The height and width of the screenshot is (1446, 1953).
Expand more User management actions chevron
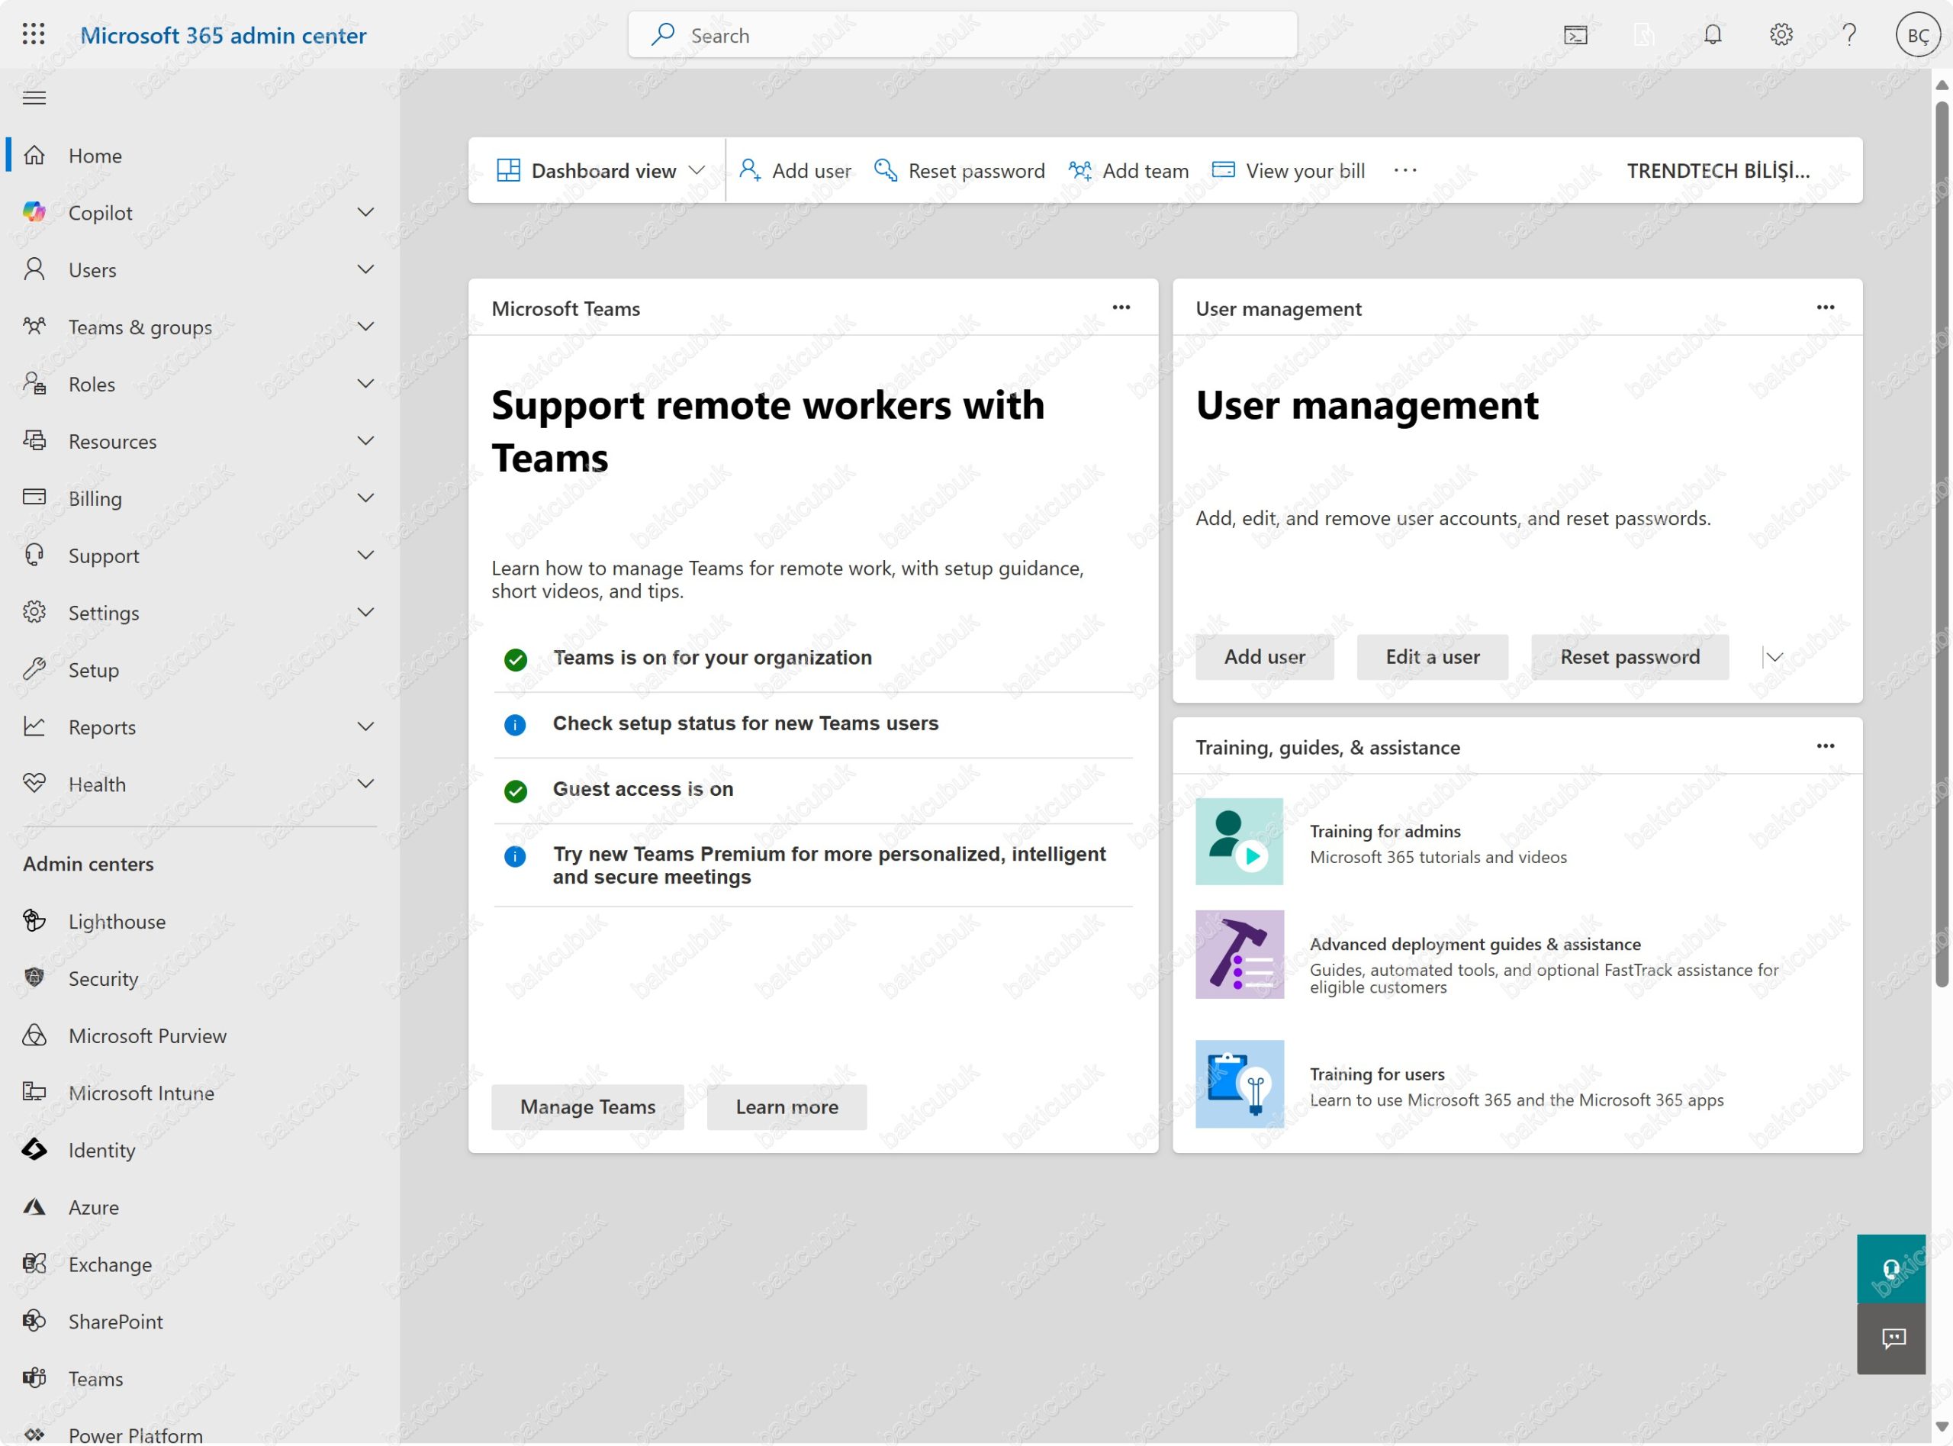pyautogui.click(x=1774, y=656)
